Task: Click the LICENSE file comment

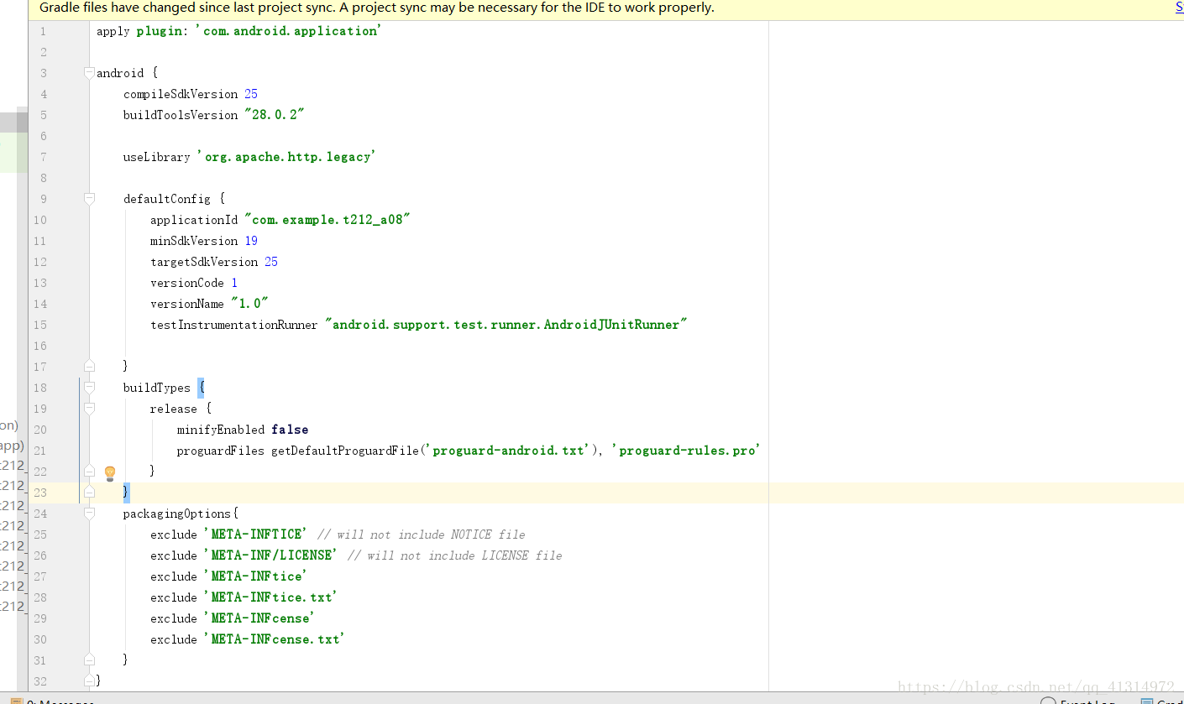Action: (454, 555)
